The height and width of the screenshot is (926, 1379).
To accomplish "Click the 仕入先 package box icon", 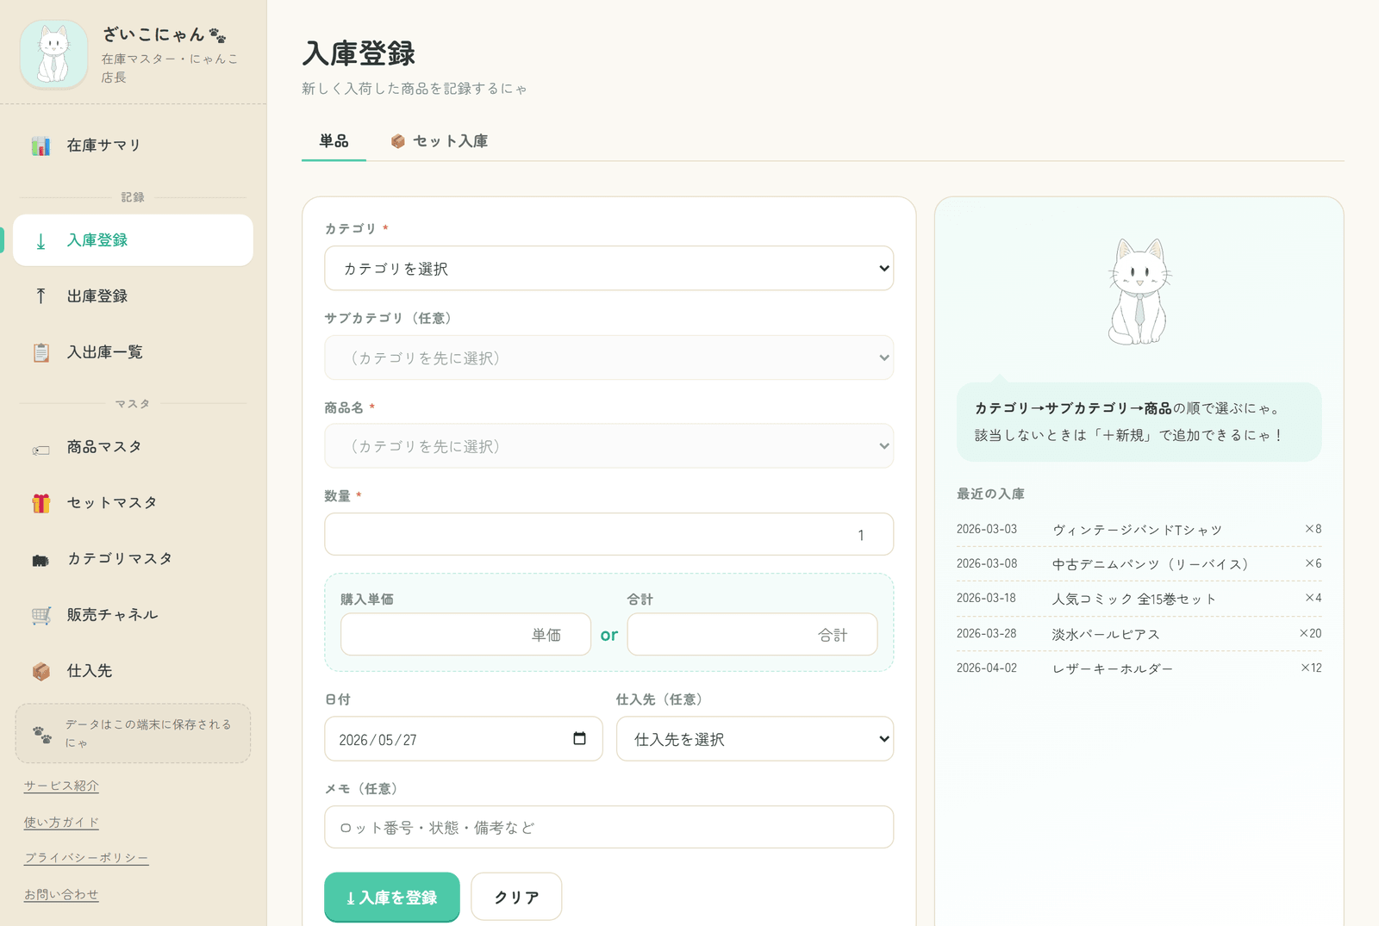I will 41,671.
